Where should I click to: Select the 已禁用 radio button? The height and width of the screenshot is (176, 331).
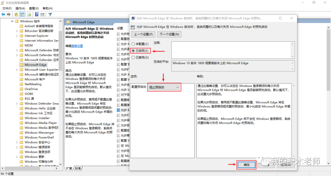(133, 57)
